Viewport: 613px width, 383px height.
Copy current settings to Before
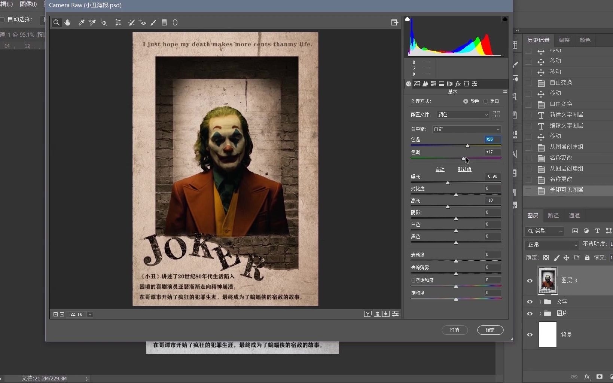coord(386,314)
